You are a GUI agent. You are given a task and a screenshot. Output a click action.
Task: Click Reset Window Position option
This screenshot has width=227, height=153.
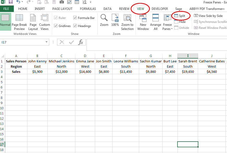point(210,28)
